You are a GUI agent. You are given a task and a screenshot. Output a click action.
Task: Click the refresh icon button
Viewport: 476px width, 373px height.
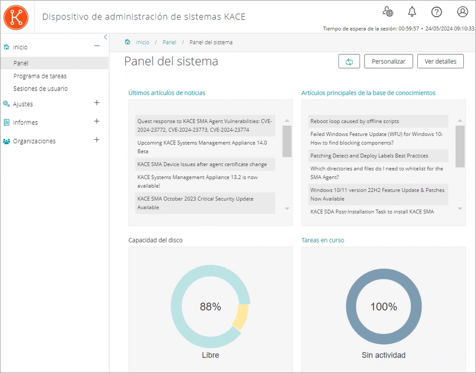coord(349,62)
